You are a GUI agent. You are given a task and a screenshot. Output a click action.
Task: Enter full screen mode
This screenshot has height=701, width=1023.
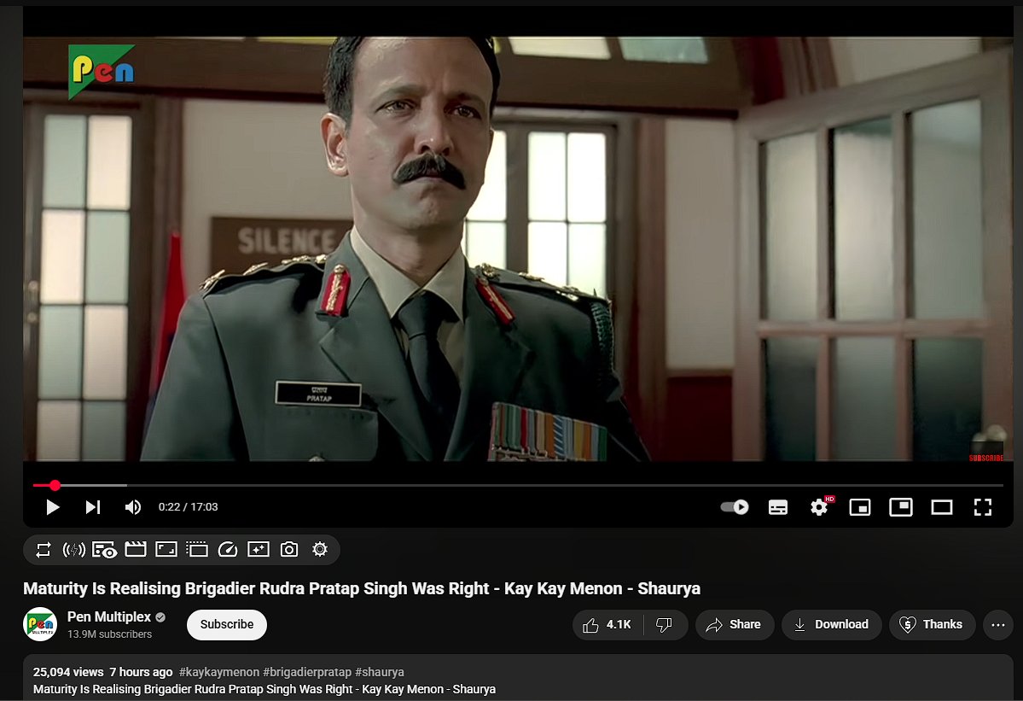point(983,507)
